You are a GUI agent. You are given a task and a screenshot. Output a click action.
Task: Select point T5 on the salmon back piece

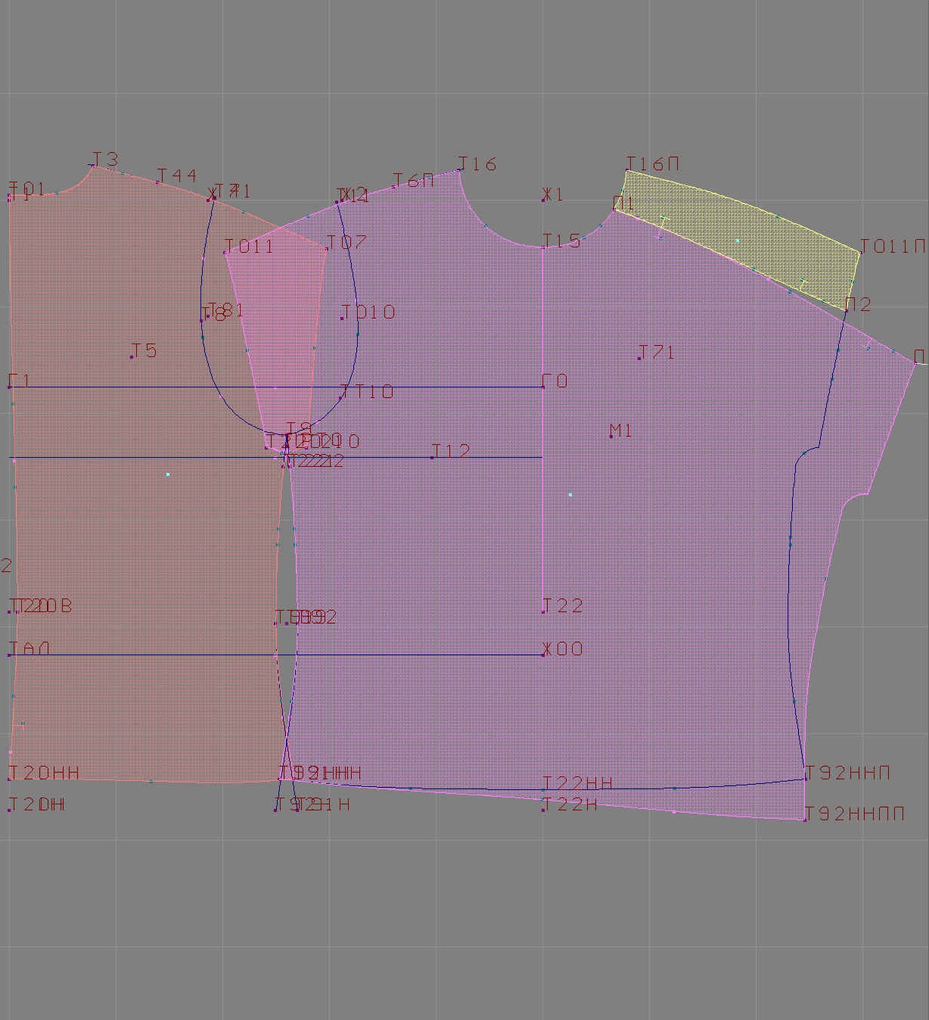[x=132, y=356]
